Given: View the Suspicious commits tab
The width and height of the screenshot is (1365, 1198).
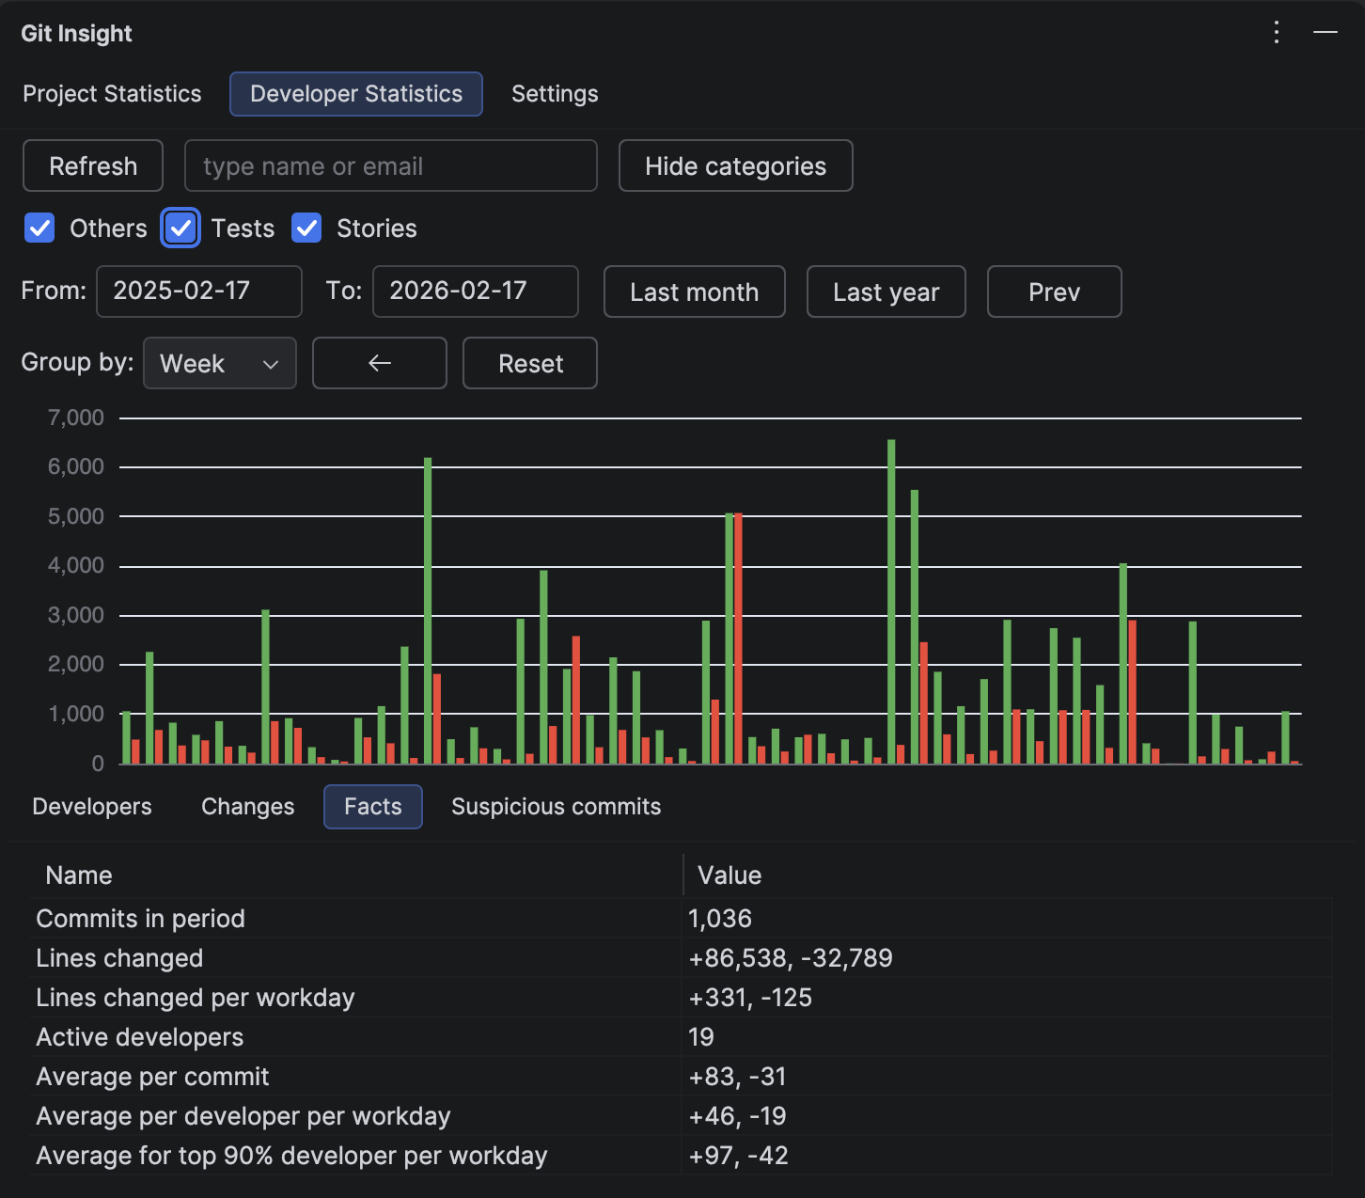Looking at the screenshot, I should point(556,806).
